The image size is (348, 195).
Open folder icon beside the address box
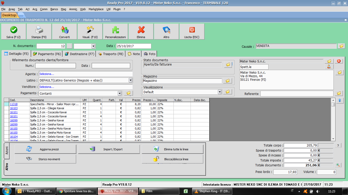(x=340, y=73)
